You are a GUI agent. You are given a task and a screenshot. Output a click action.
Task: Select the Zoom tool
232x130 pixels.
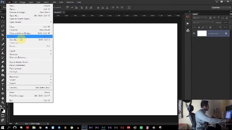tap(3, 103)
